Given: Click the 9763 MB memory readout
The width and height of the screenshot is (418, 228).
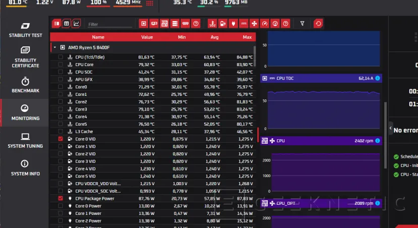Looking at the screenshot, I should [x=236, y=3].
